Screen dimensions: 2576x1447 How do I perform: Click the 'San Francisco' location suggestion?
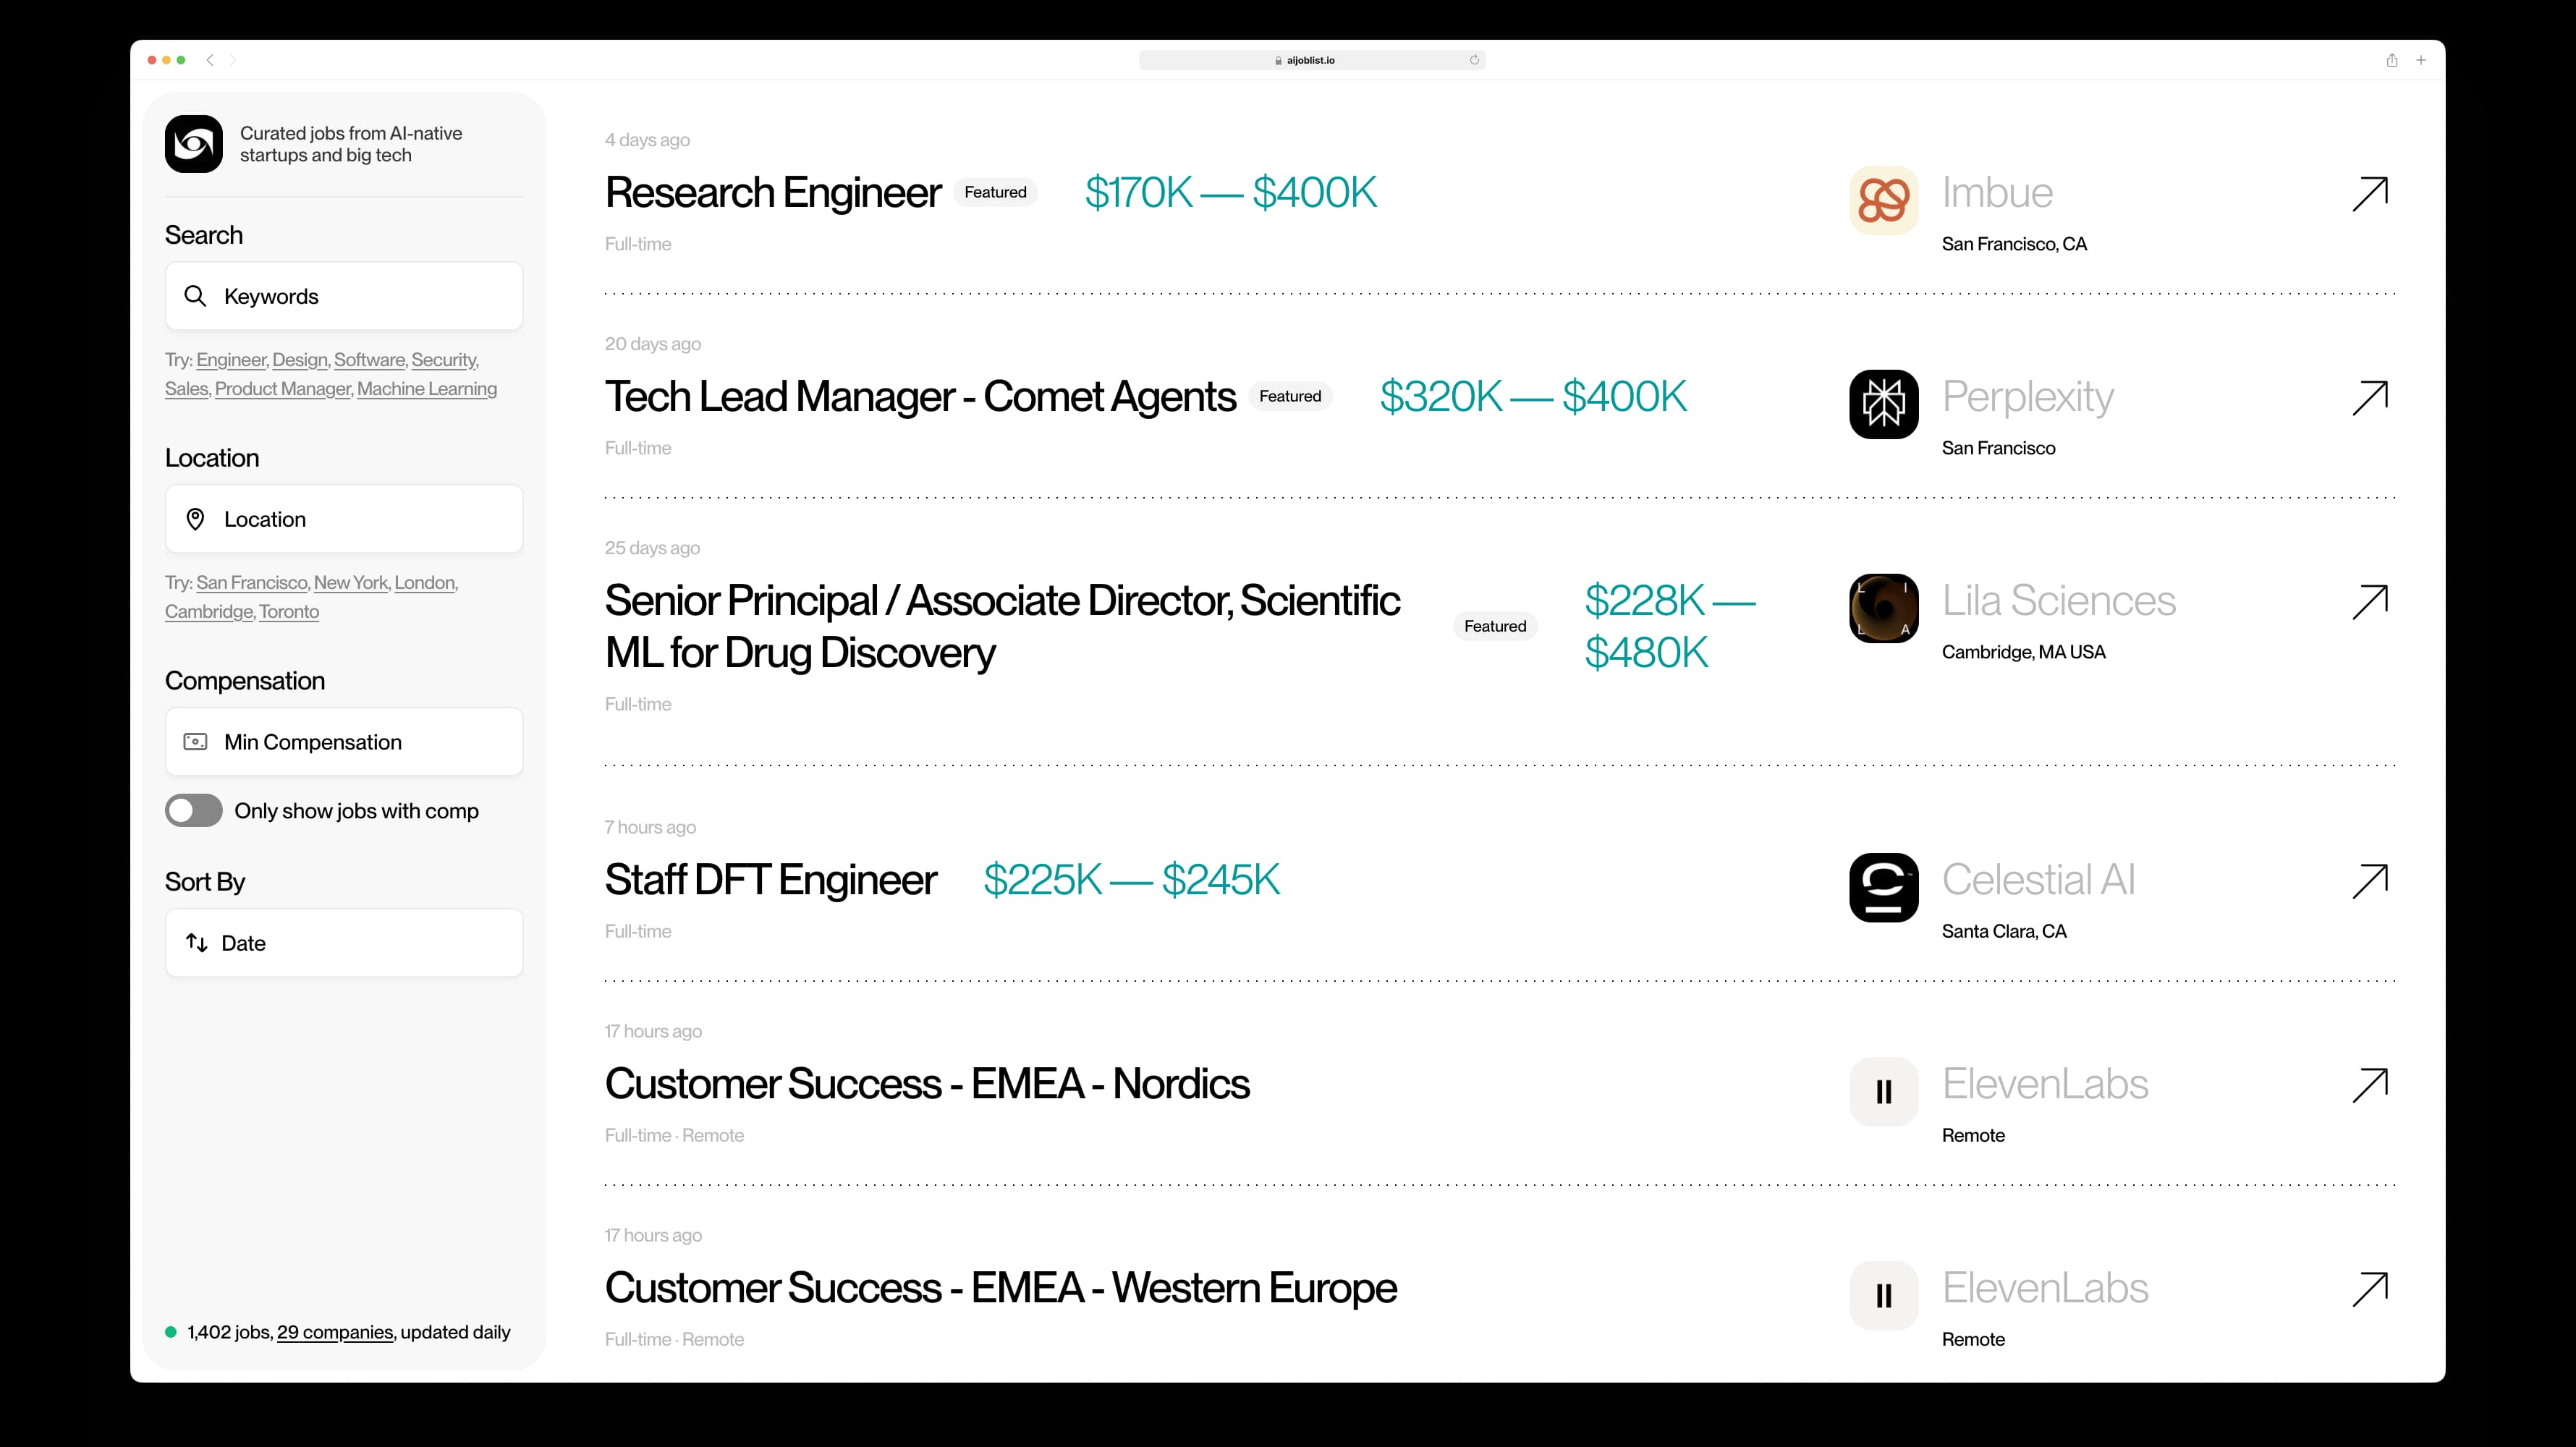251,582
